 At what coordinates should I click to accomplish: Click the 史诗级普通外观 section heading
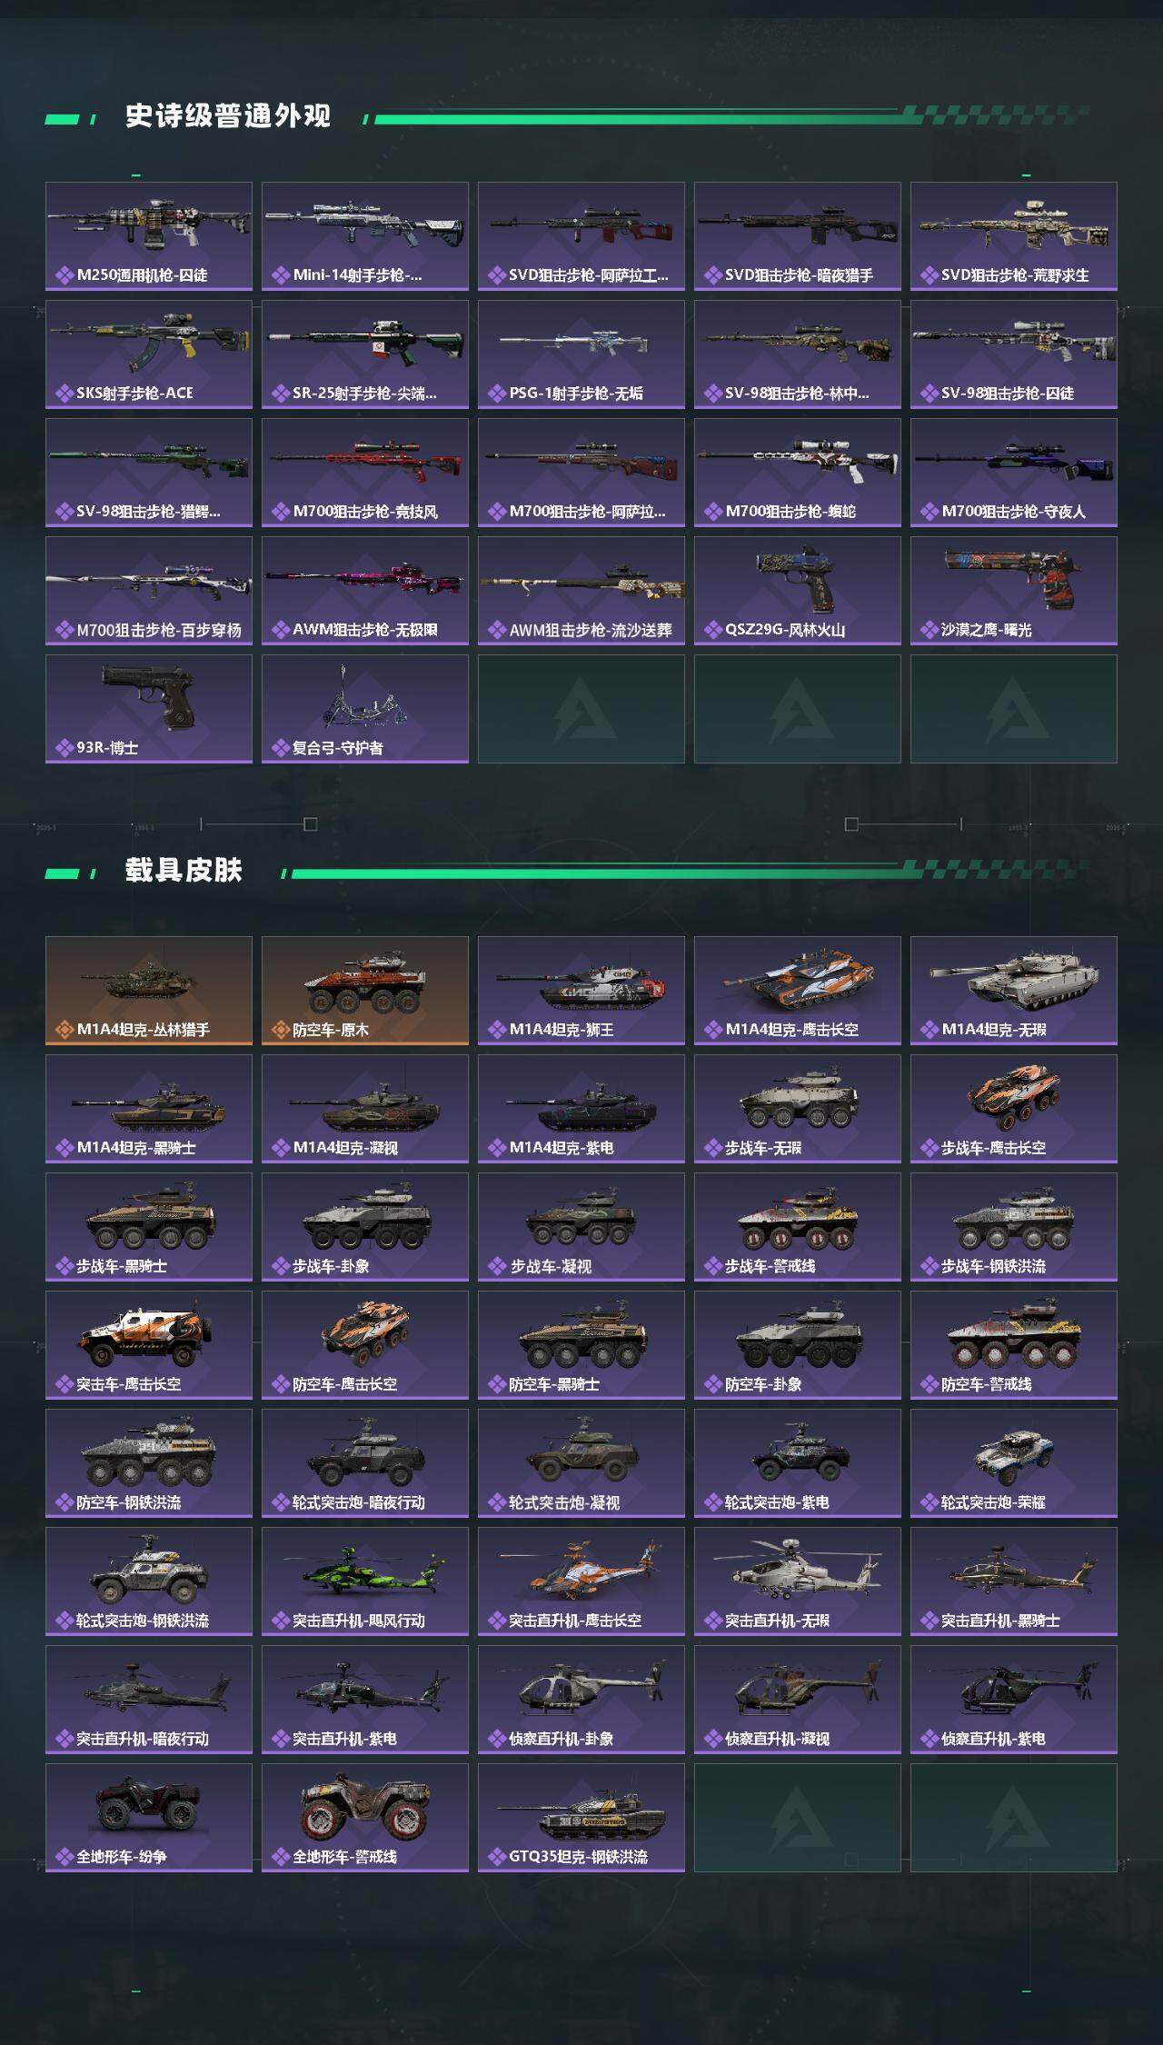[228, 116]
